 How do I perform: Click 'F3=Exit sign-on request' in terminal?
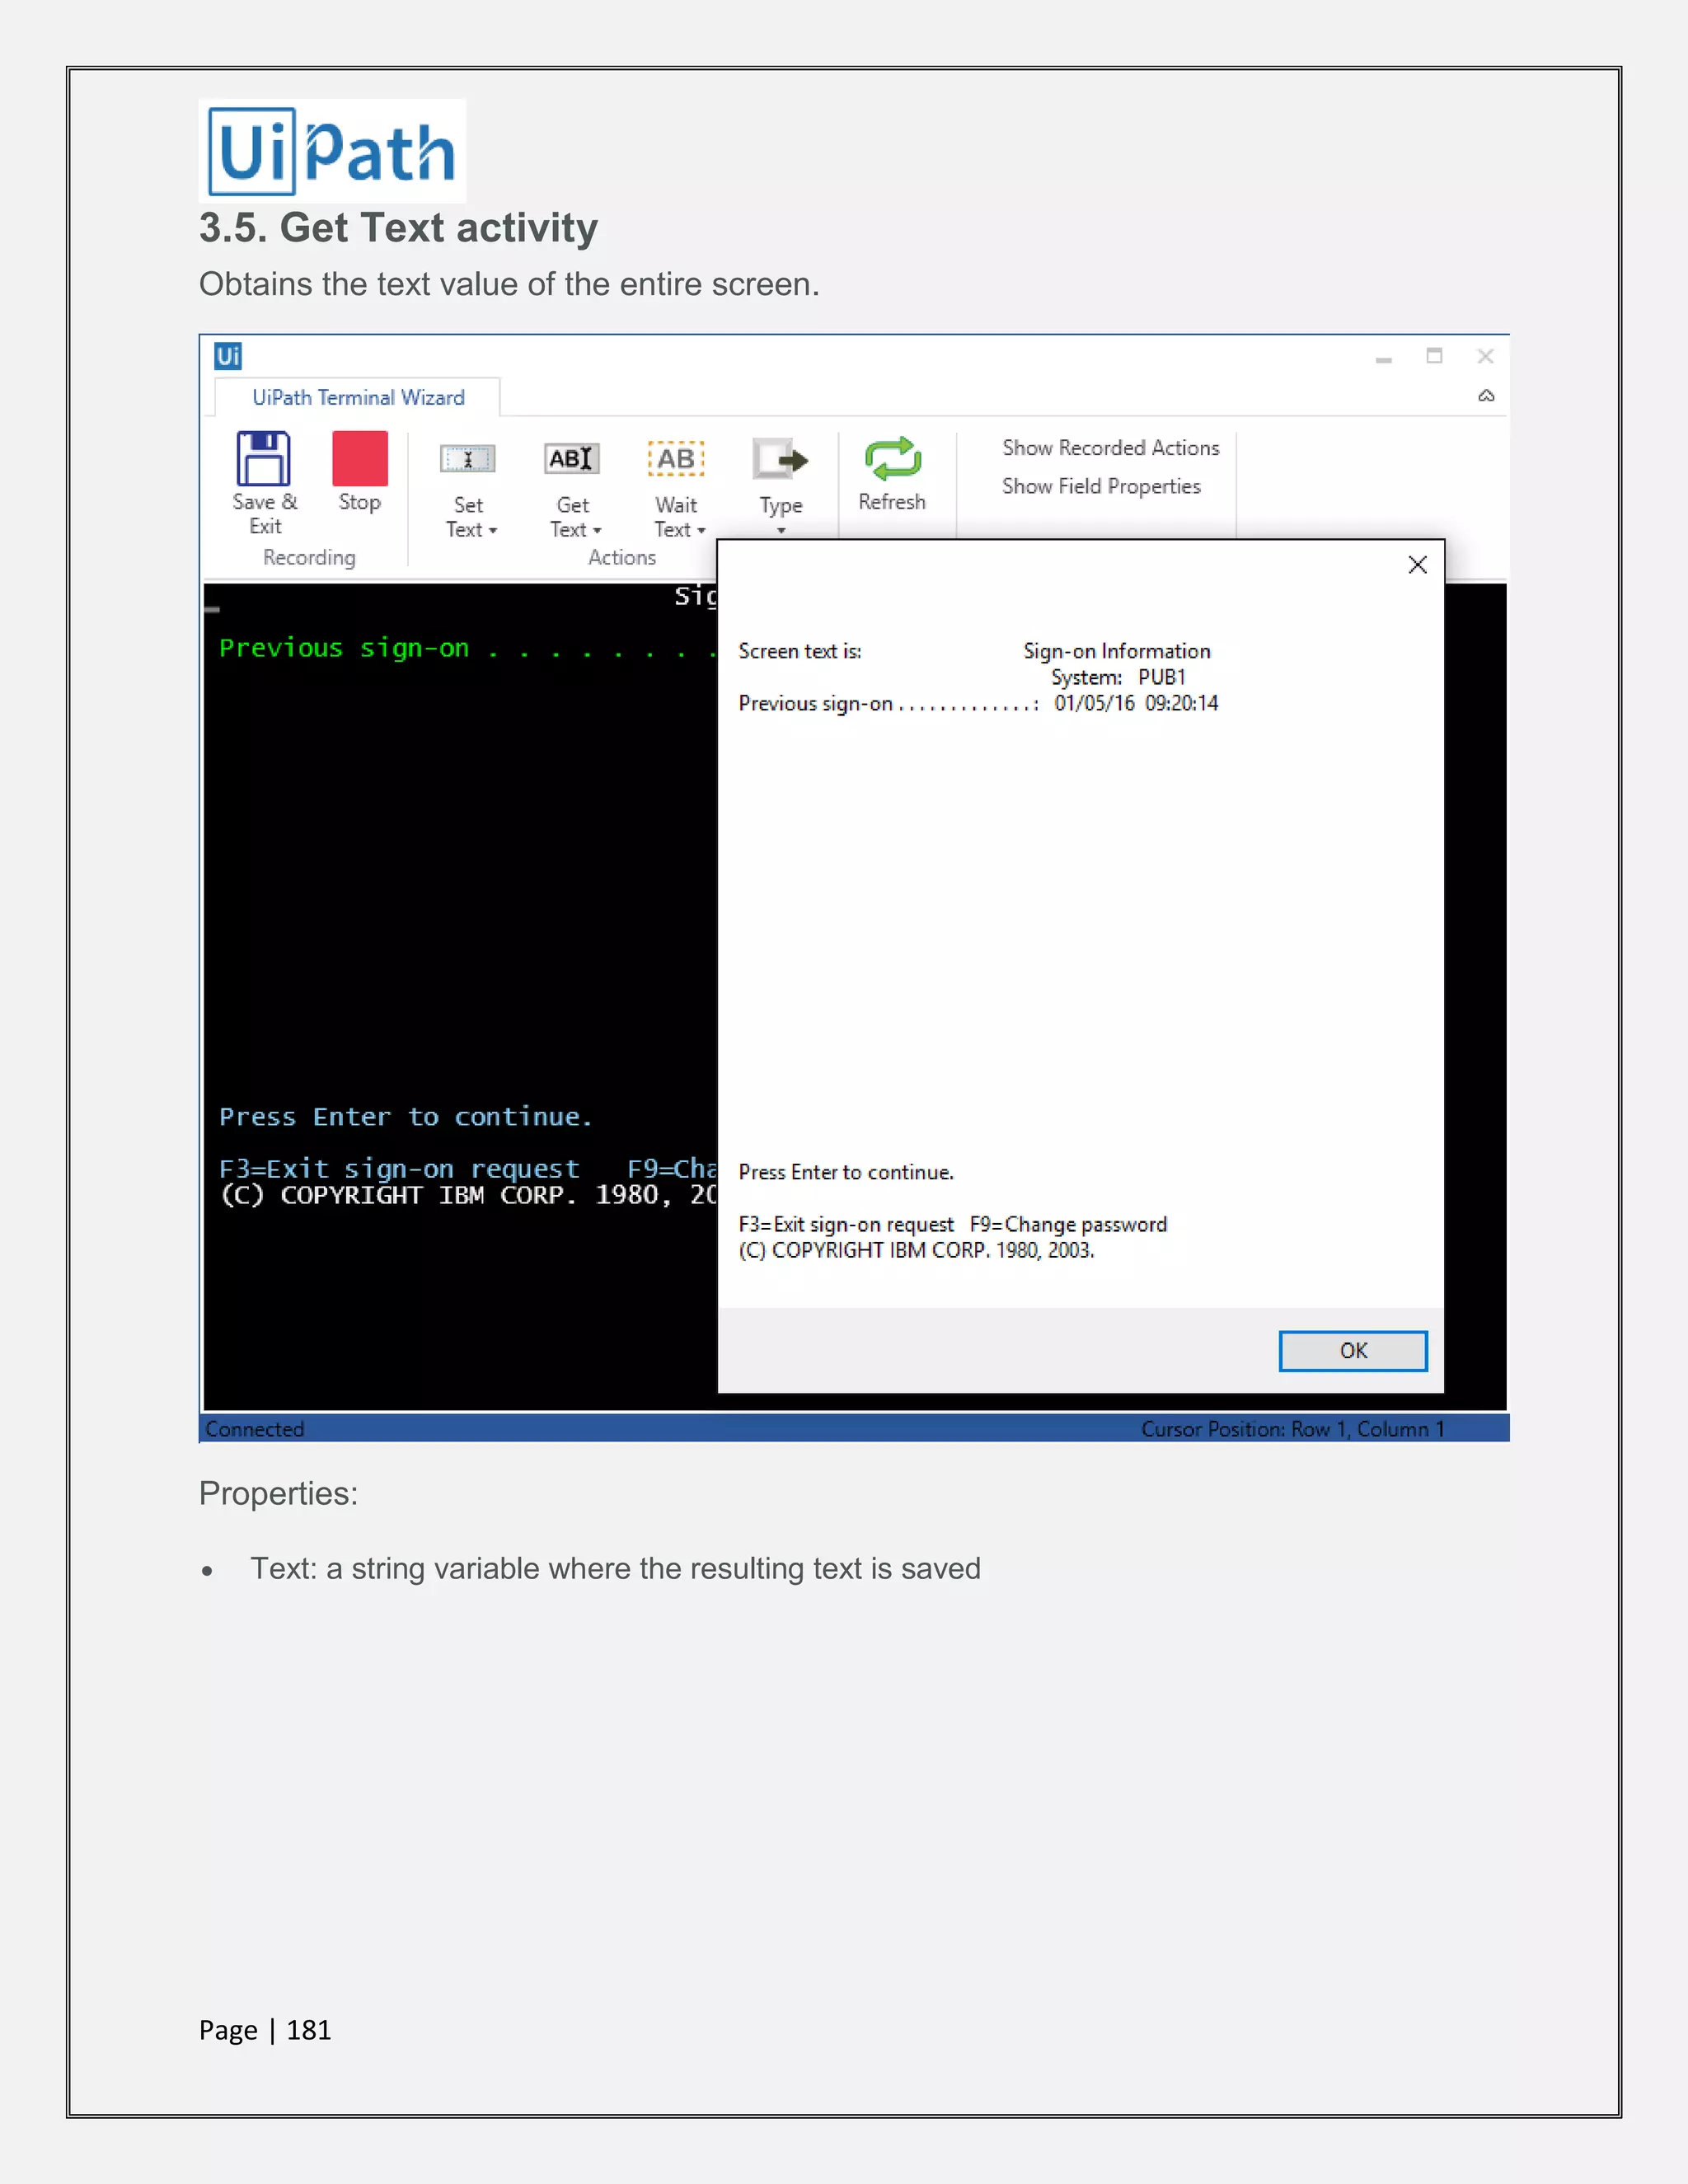tap(399, 1169)
